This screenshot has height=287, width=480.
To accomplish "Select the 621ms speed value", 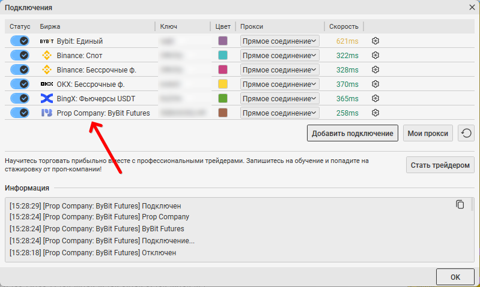I will coord(347,41).
